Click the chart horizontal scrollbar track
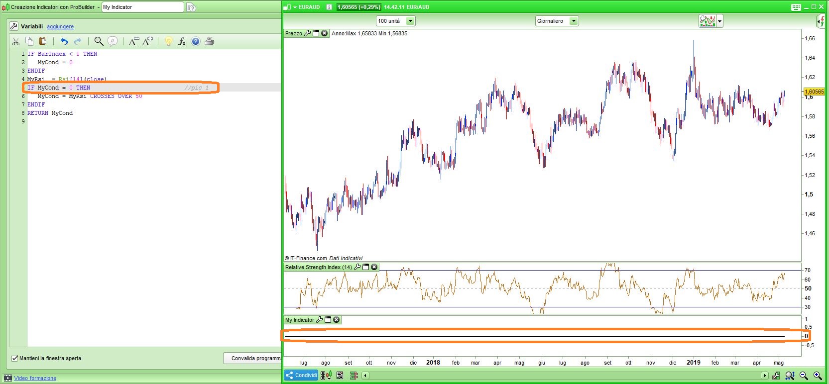The width and height of the screenshot is (829, 384). coord(565,376)
